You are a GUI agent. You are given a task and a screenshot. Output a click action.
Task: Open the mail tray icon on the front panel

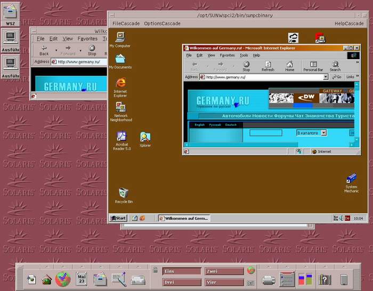[x=137, y=280]
